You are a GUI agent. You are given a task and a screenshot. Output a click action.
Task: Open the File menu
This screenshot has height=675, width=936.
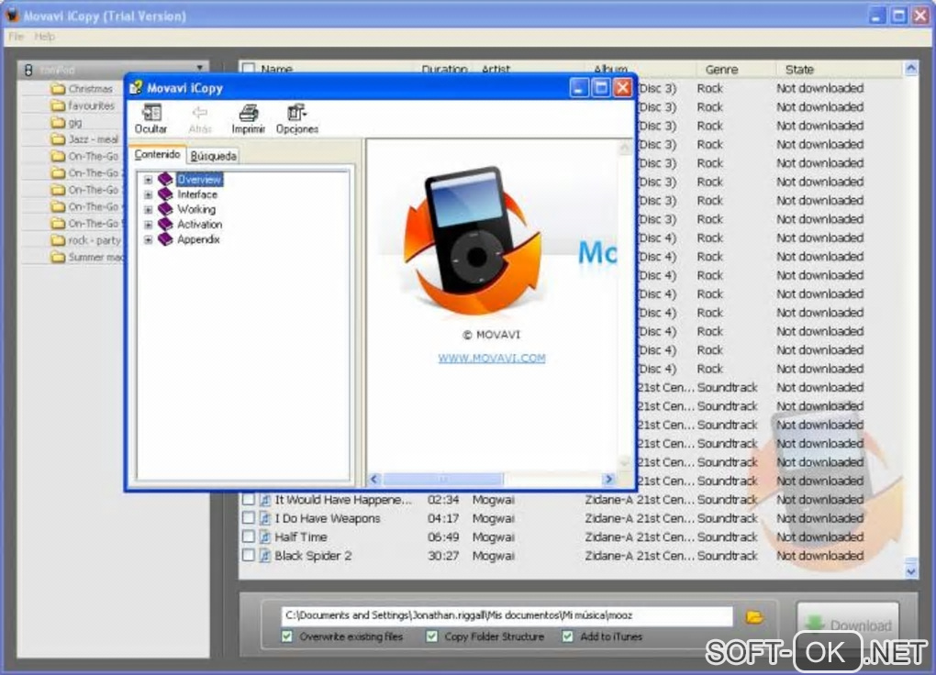[17, 37]
